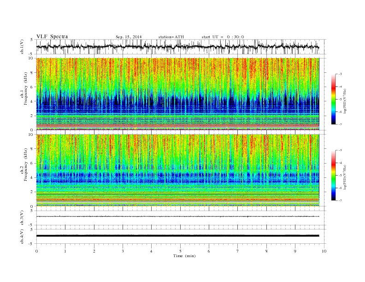Click the ch.1 spectrogram color scale bar
365x282 pixels.
pyautogui.click(x=333, y=100)
